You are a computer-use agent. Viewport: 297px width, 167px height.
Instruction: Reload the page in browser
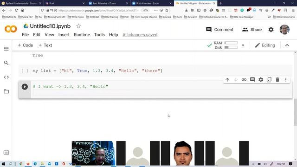pos(17,10)
